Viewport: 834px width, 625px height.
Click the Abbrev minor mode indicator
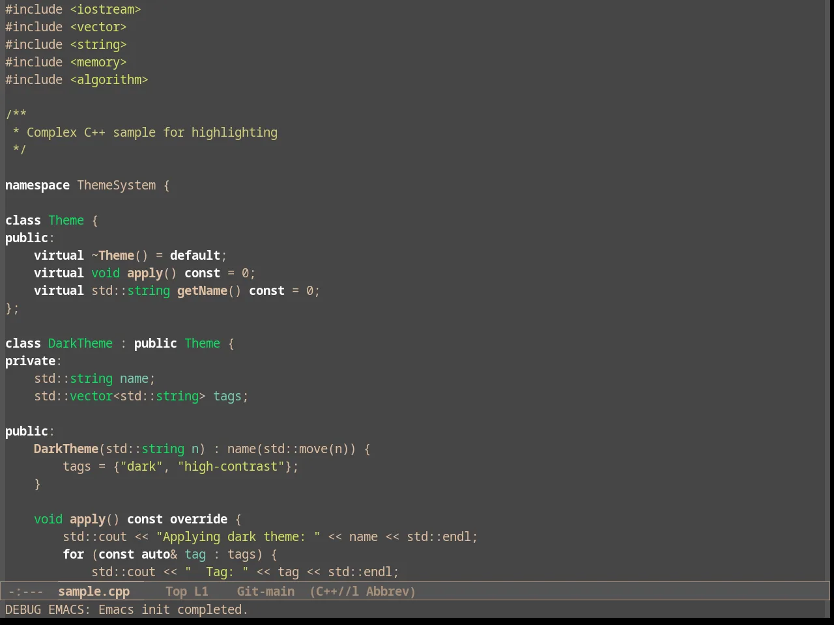(x=387, y=591)
